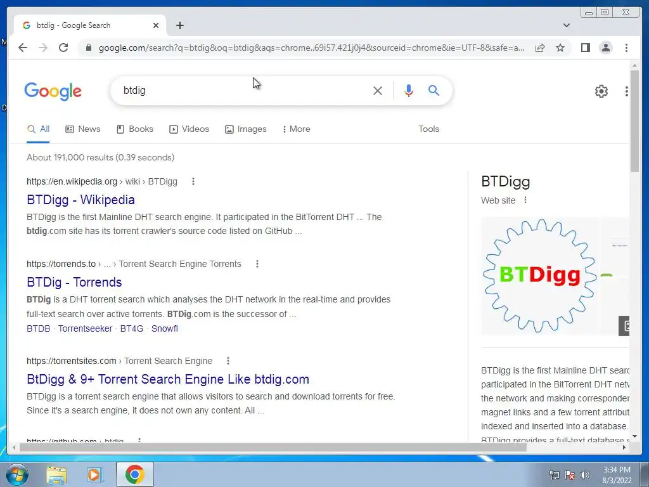Open options for the Wikipedia result
The image size is (649, 487).
pyautogui.click(x=193, y=181)
